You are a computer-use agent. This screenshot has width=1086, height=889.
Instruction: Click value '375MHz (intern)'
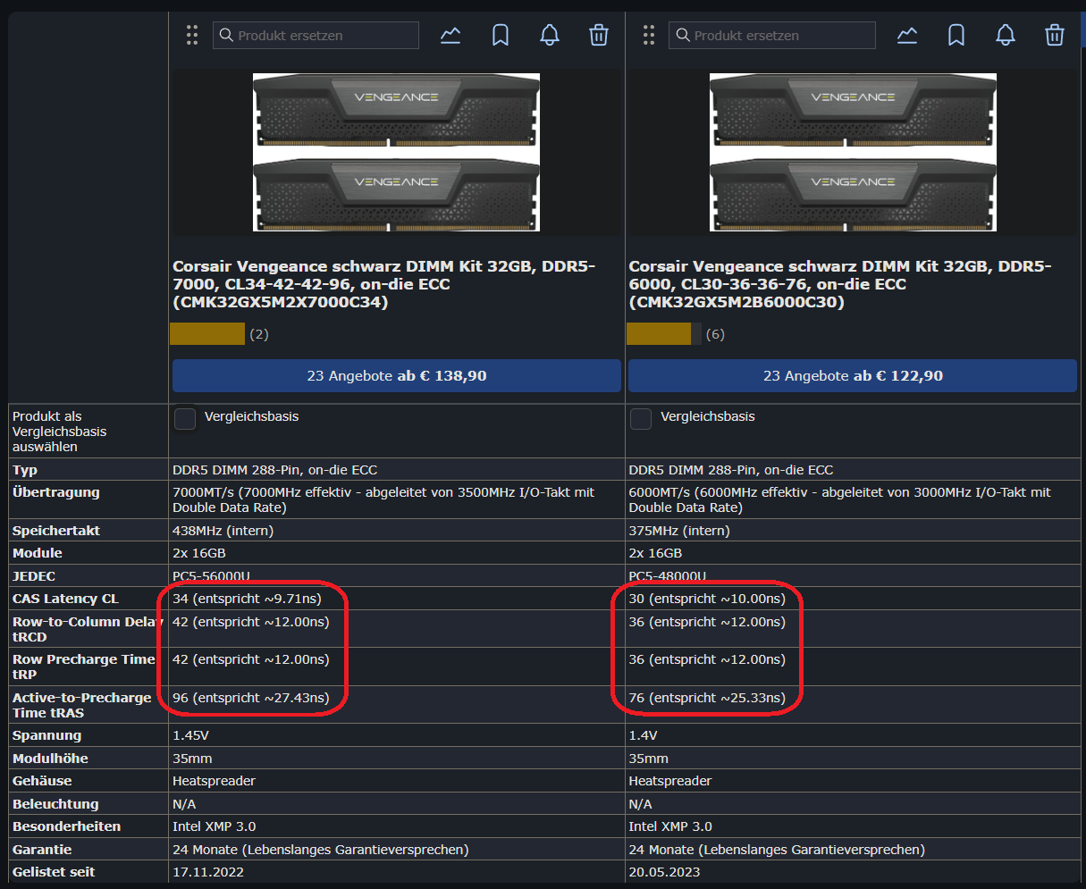tap(679, 531)
